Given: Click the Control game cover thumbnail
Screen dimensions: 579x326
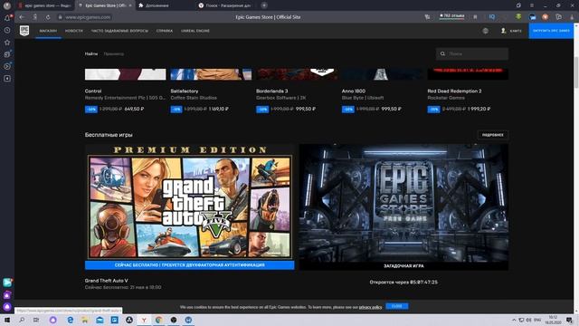Looking at the screenshot, I should coord(125,74).
